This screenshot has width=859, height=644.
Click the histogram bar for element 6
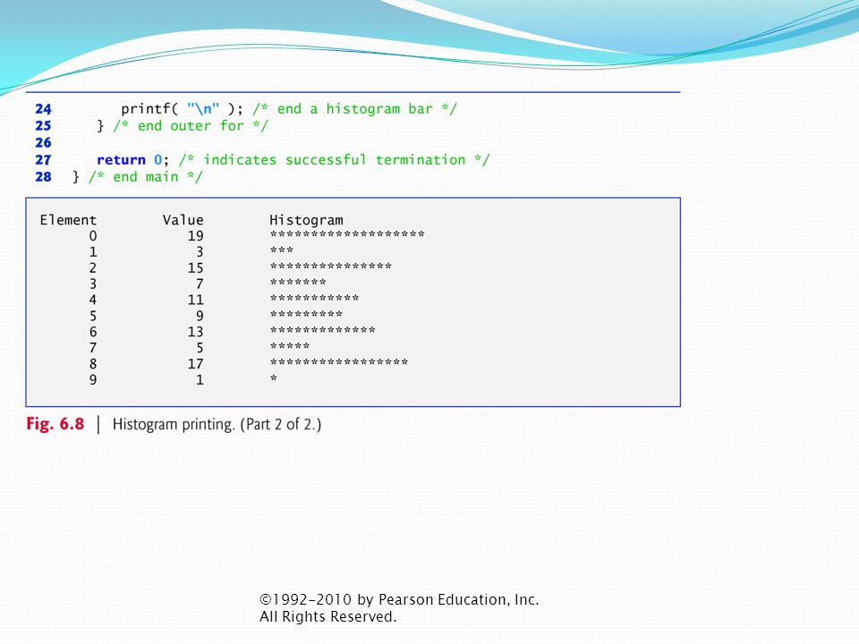tap(323, 330)
